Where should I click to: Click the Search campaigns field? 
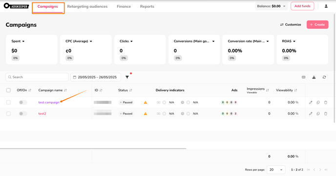click(x=37, y=77)
